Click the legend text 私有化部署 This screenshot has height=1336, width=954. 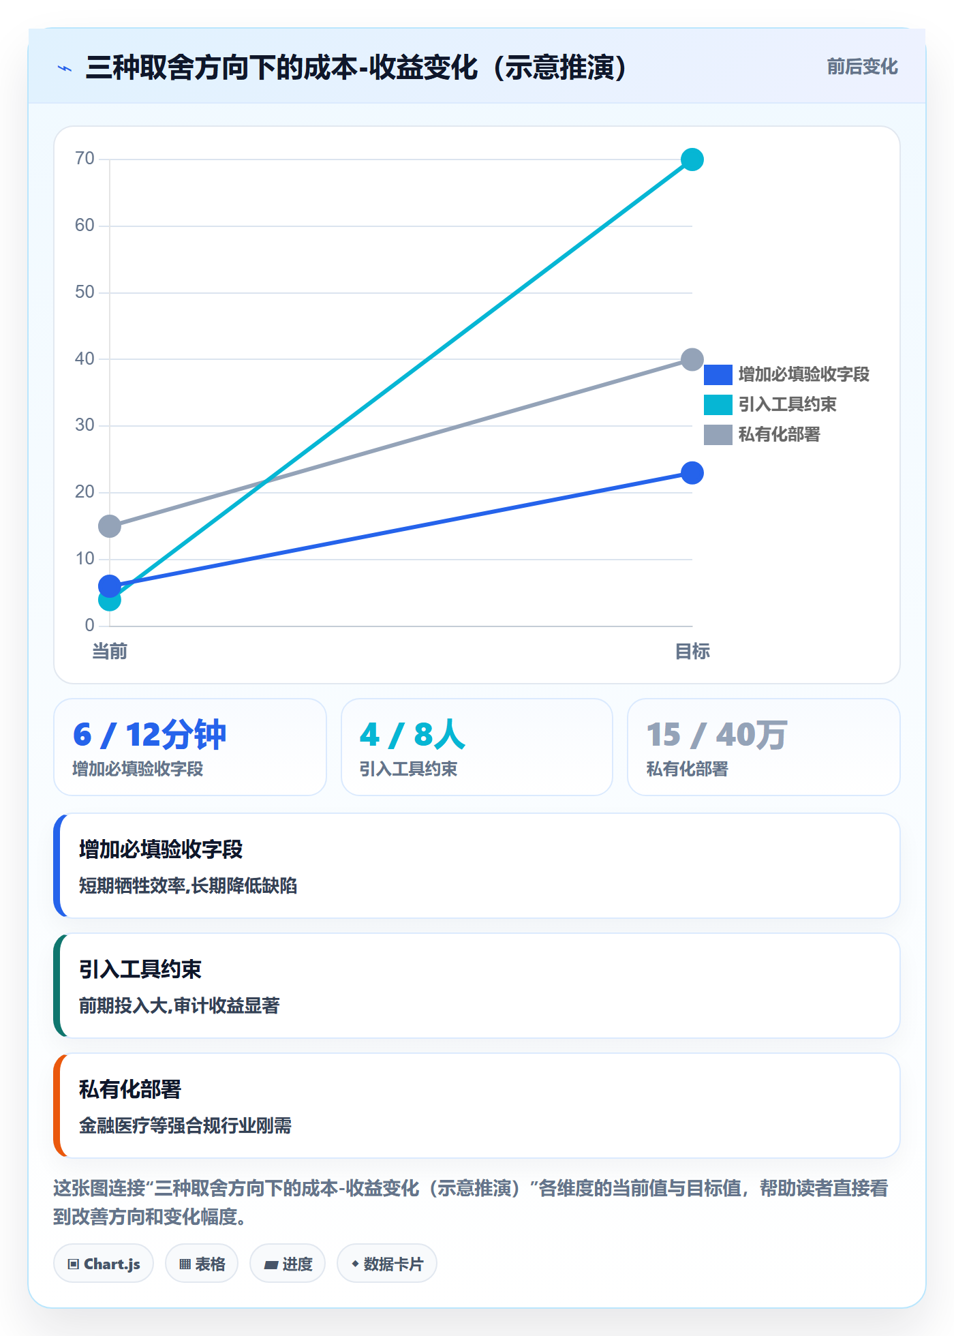(779, 435)
